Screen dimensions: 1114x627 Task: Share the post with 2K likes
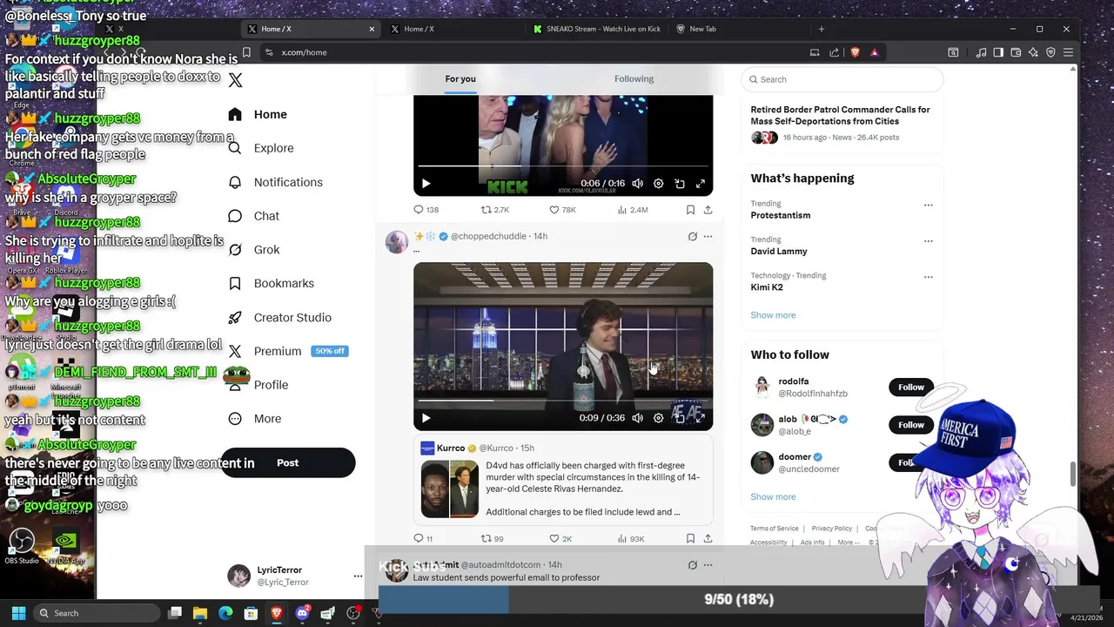point(708,539)
